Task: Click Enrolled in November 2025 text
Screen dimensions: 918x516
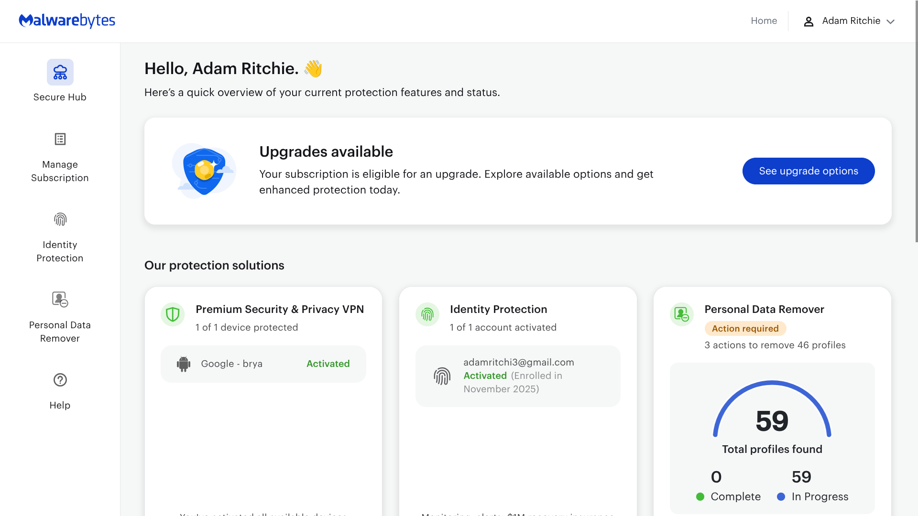Action: (x=513, y=382)
